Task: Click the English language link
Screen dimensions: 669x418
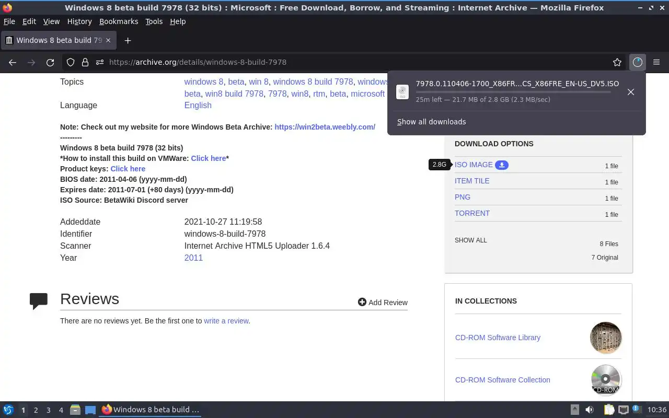Action: [x=198, y=105]
